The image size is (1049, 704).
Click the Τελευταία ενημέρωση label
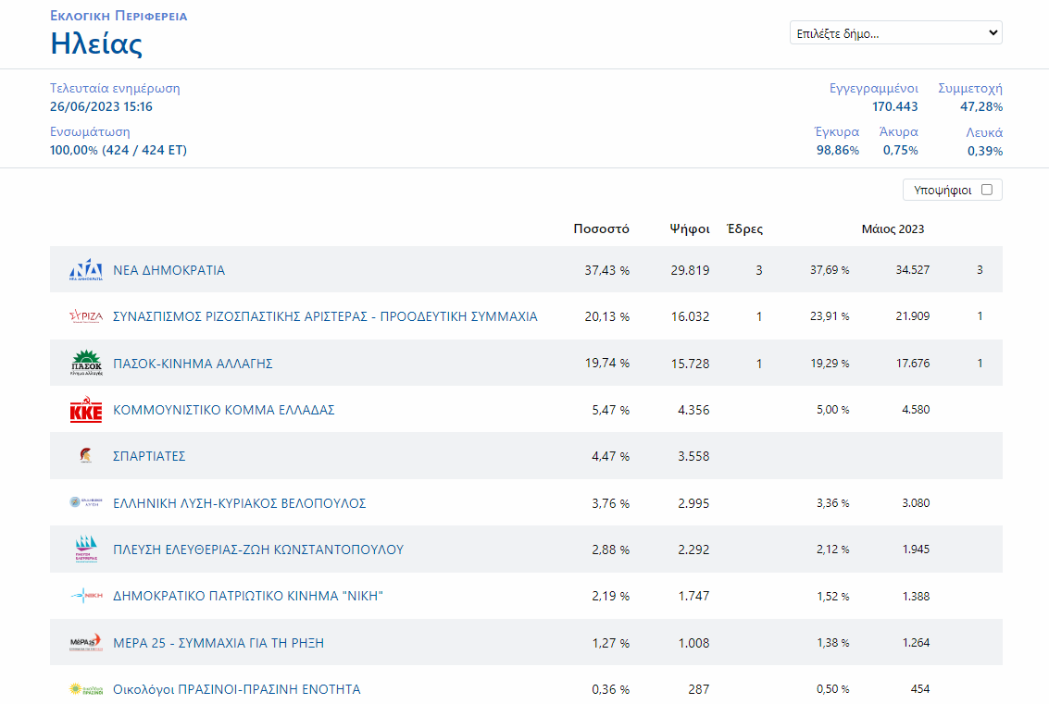click(115, 88)
